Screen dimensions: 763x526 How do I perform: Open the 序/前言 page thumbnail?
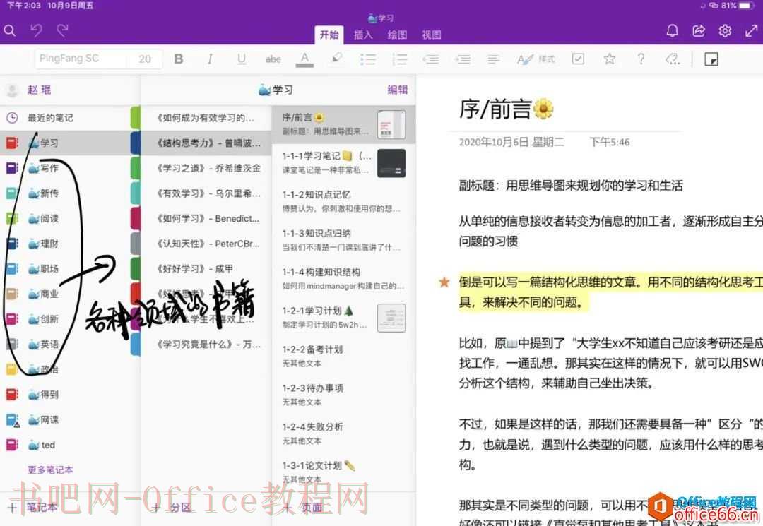point(391,124)
